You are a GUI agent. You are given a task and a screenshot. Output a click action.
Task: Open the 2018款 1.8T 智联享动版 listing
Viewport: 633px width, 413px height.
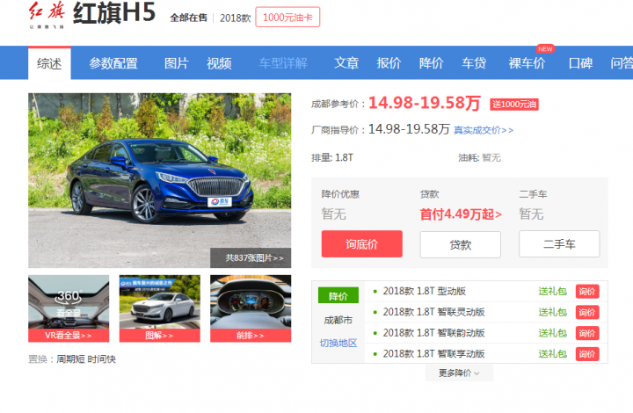[433, 354]
